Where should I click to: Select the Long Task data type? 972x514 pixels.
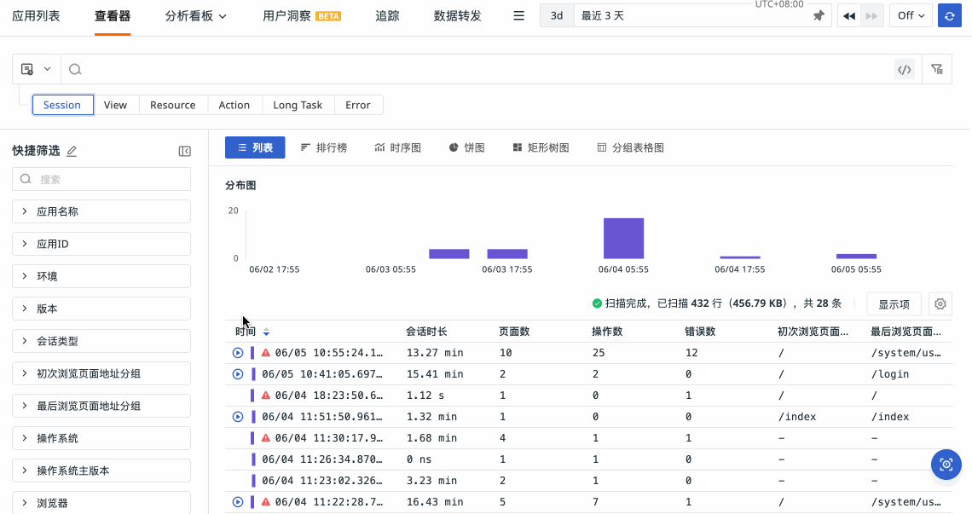[x=298, y=105]
